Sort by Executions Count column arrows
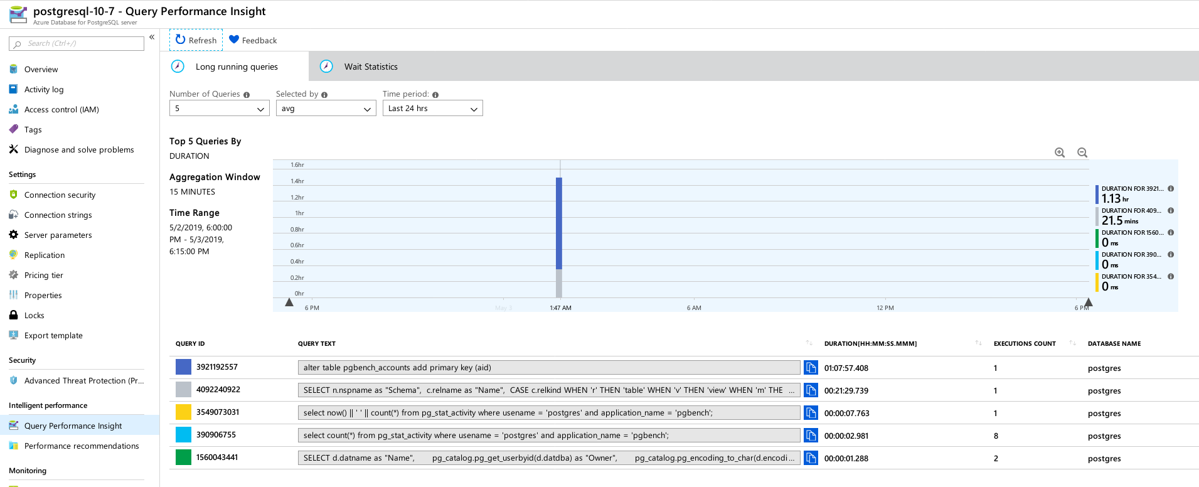1199x487 pixels. tap(1073, 343)
